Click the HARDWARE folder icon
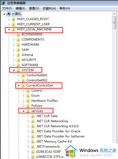Viewport: 118px width, 159px height. coord(18,44)
